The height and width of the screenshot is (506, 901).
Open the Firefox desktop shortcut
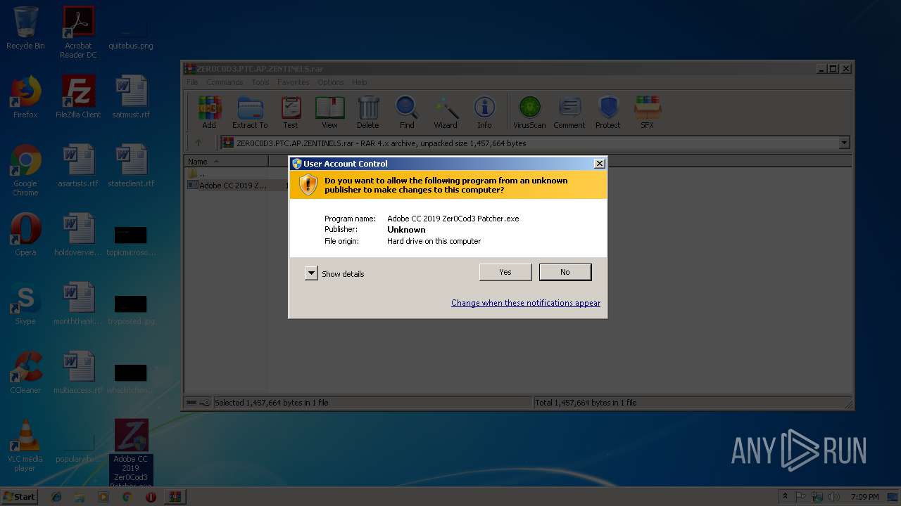coord(25,97)
